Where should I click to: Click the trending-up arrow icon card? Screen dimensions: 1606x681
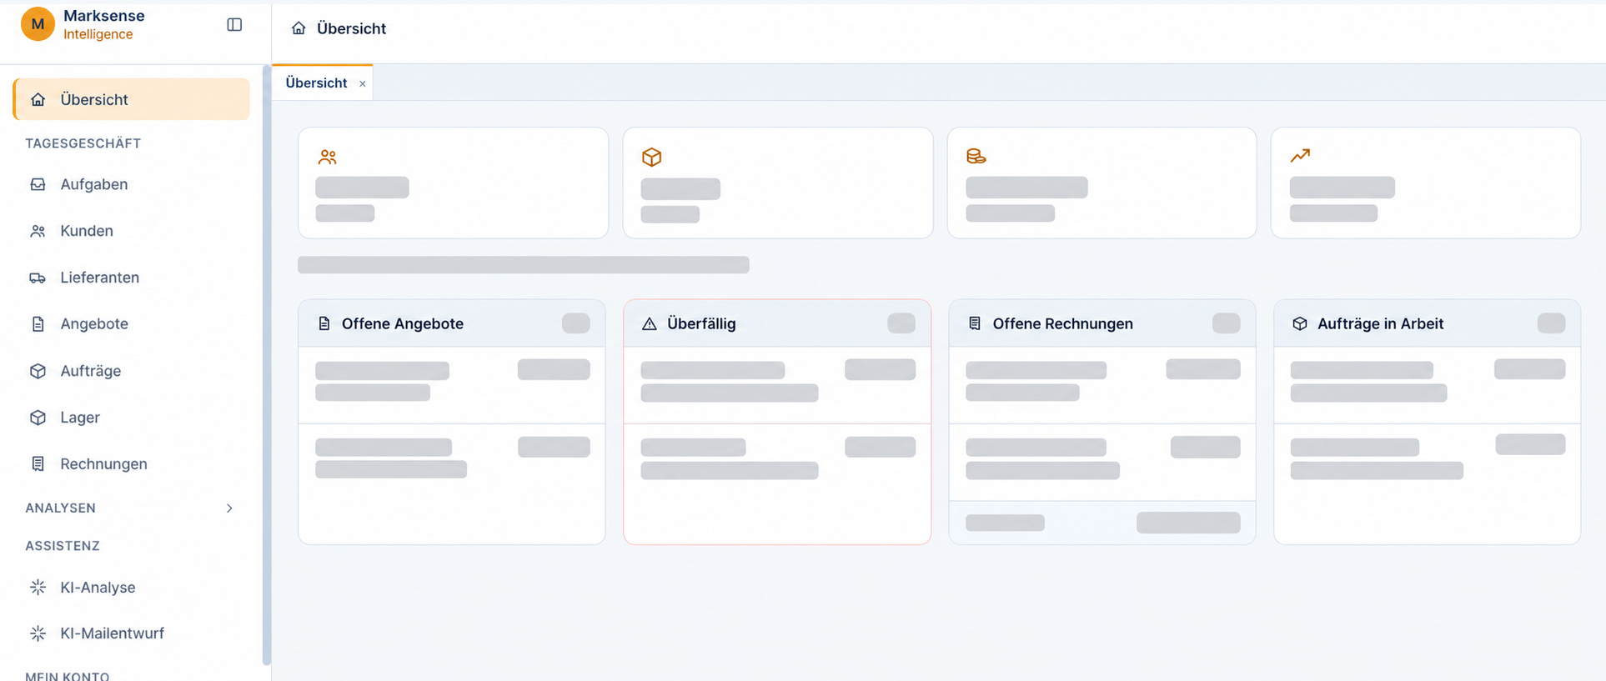pos(1300,155)
